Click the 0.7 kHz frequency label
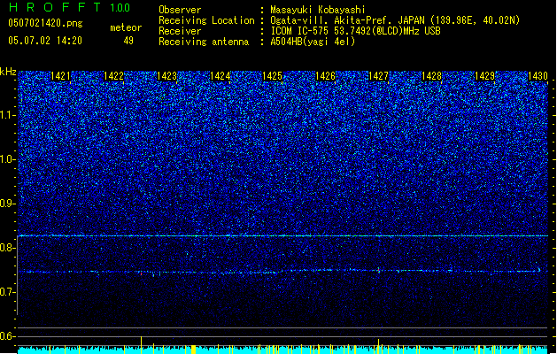The width and height of the screenshot is (557, 354). (8, 292)
